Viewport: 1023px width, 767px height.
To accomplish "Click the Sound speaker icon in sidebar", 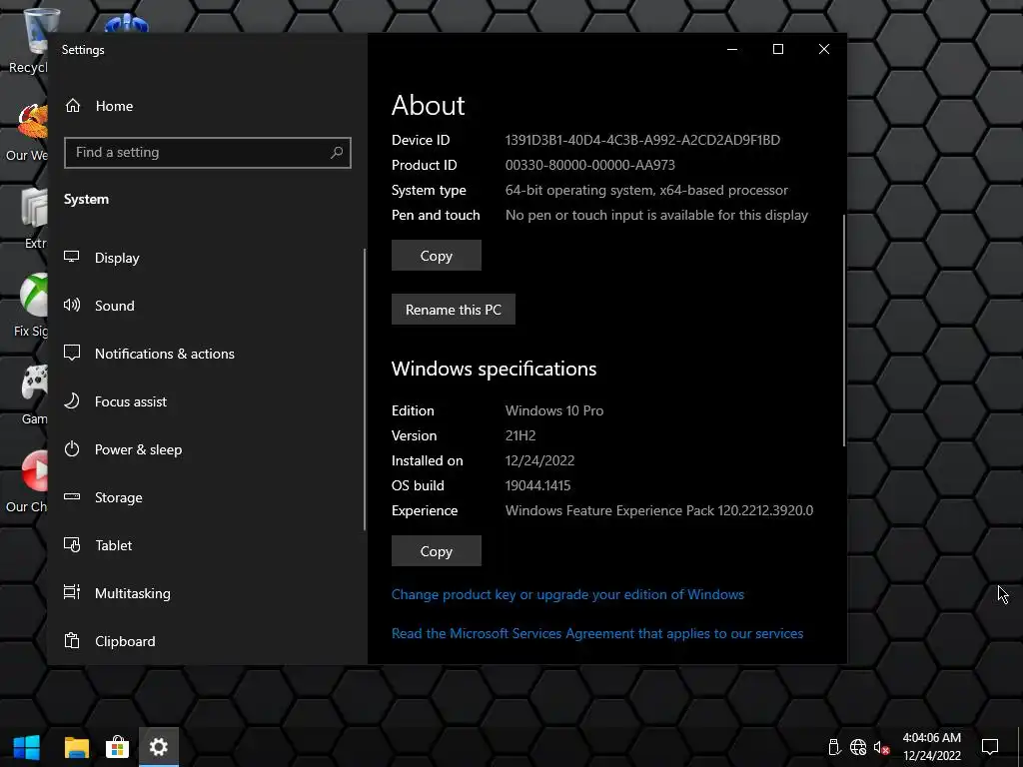I will point(72,305).
